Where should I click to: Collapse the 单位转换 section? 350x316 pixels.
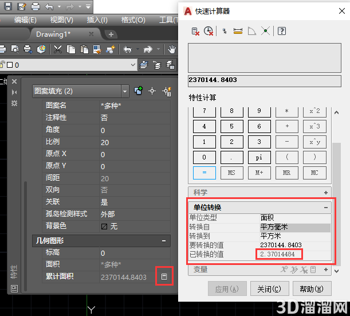(x=326, y=208)
